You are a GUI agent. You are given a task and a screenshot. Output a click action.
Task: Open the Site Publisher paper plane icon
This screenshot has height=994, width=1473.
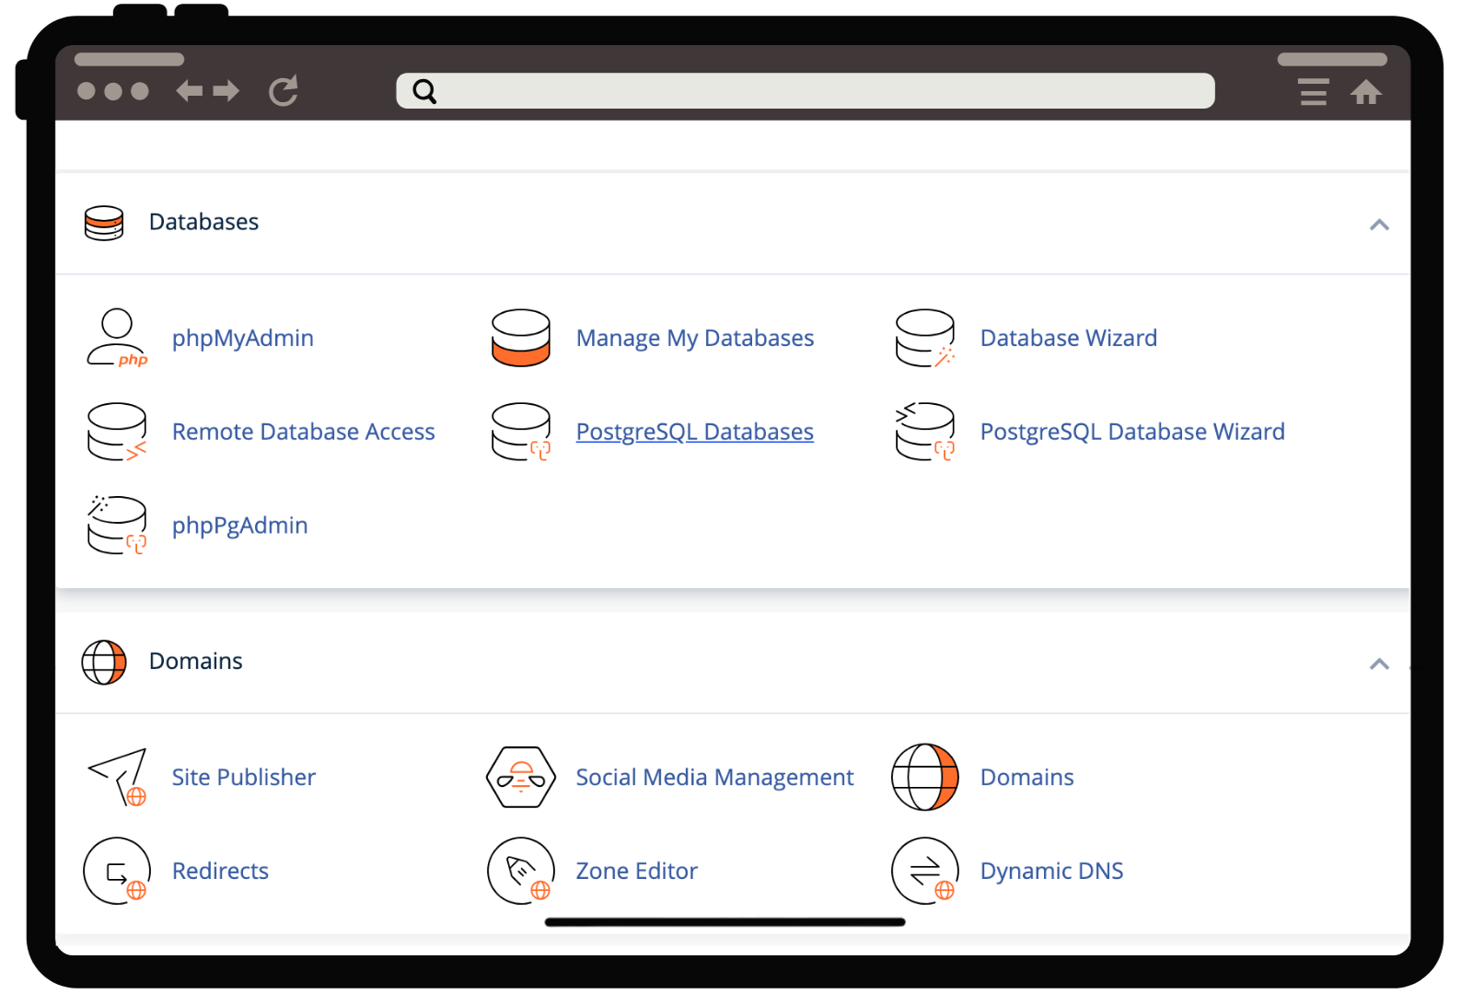coord(117,778)
